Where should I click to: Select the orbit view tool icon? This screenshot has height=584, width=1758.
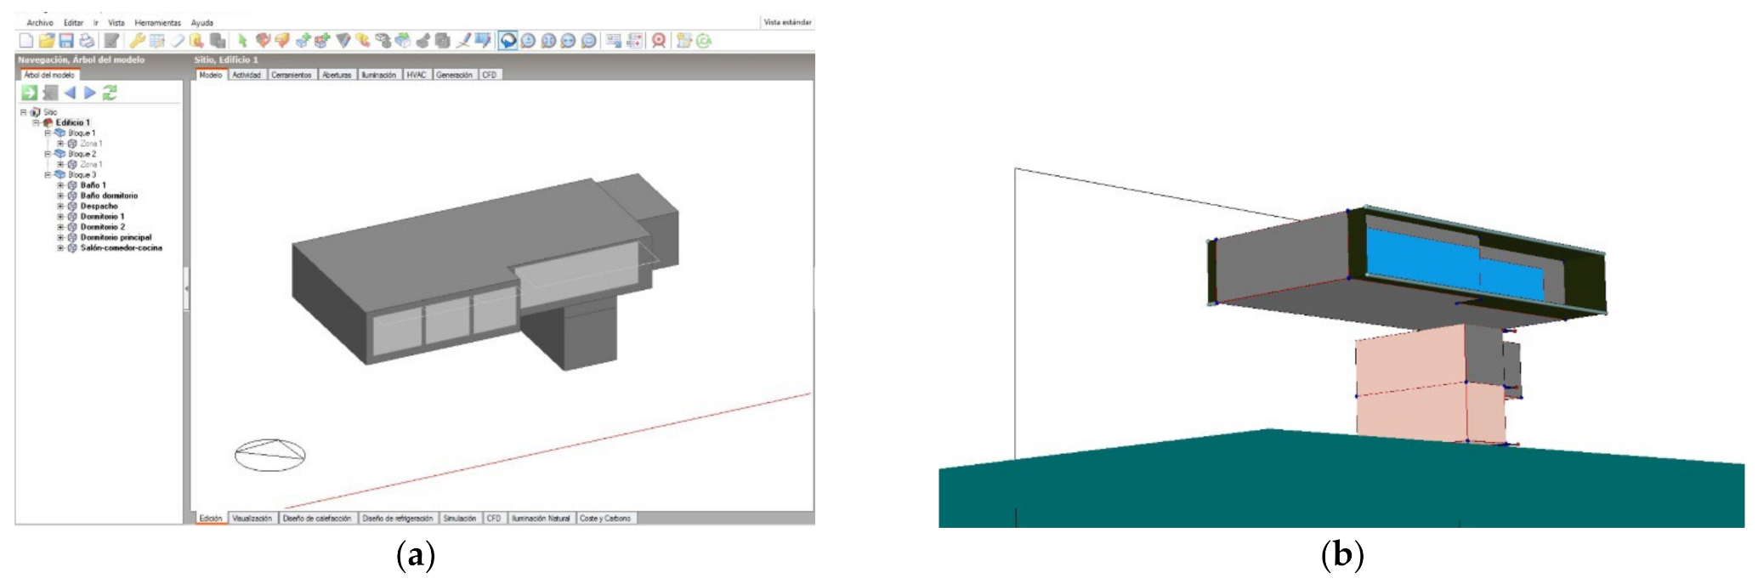tap(508, 40)
